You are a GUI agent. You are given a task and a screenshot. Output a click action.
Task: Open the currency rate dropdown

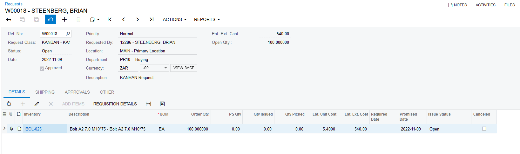pyautogui.click(x=165, y=68)
